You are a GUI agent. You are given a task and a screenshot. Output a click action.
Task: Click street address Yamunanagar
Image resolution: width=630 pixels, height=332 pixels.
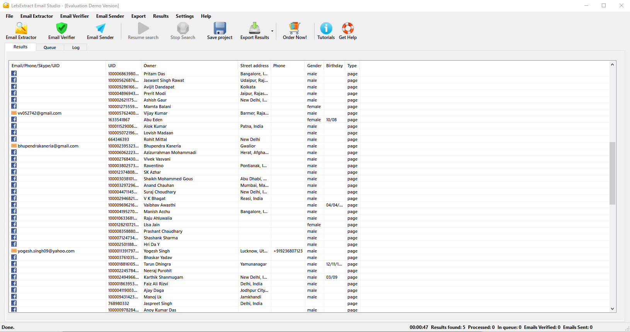pos(254,264)
